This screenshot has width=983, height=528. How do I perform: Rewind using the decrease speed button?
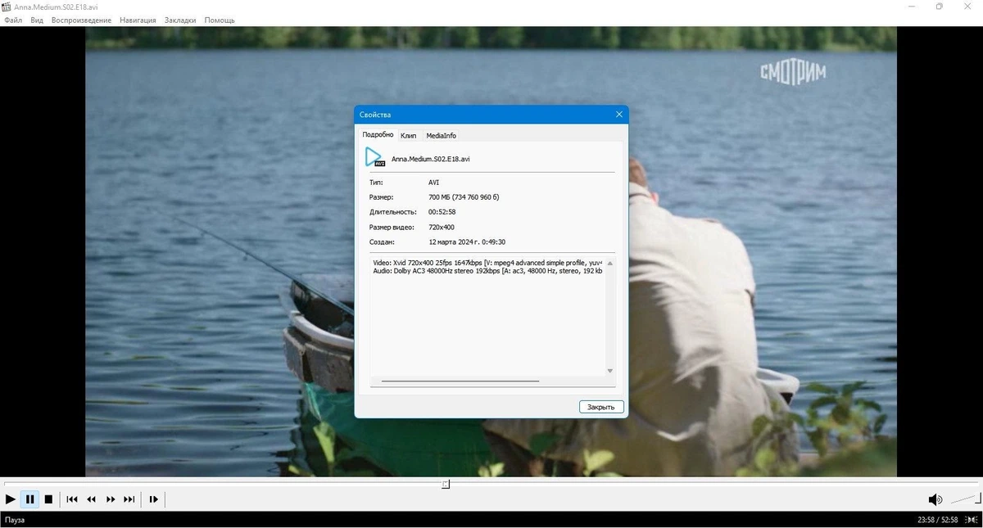click(92, 499)
